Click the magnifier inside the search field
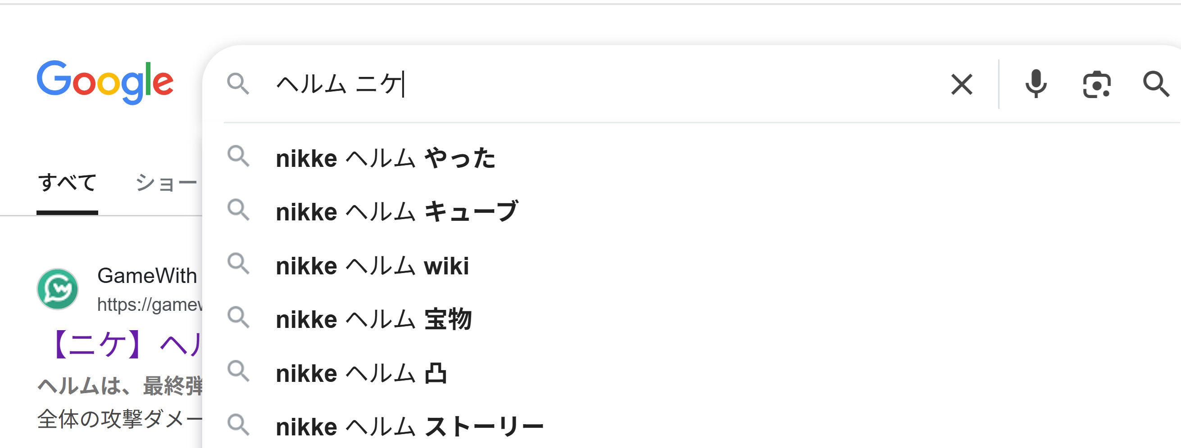The width and height of the screenshot is (1181, 448). [238, 84]
